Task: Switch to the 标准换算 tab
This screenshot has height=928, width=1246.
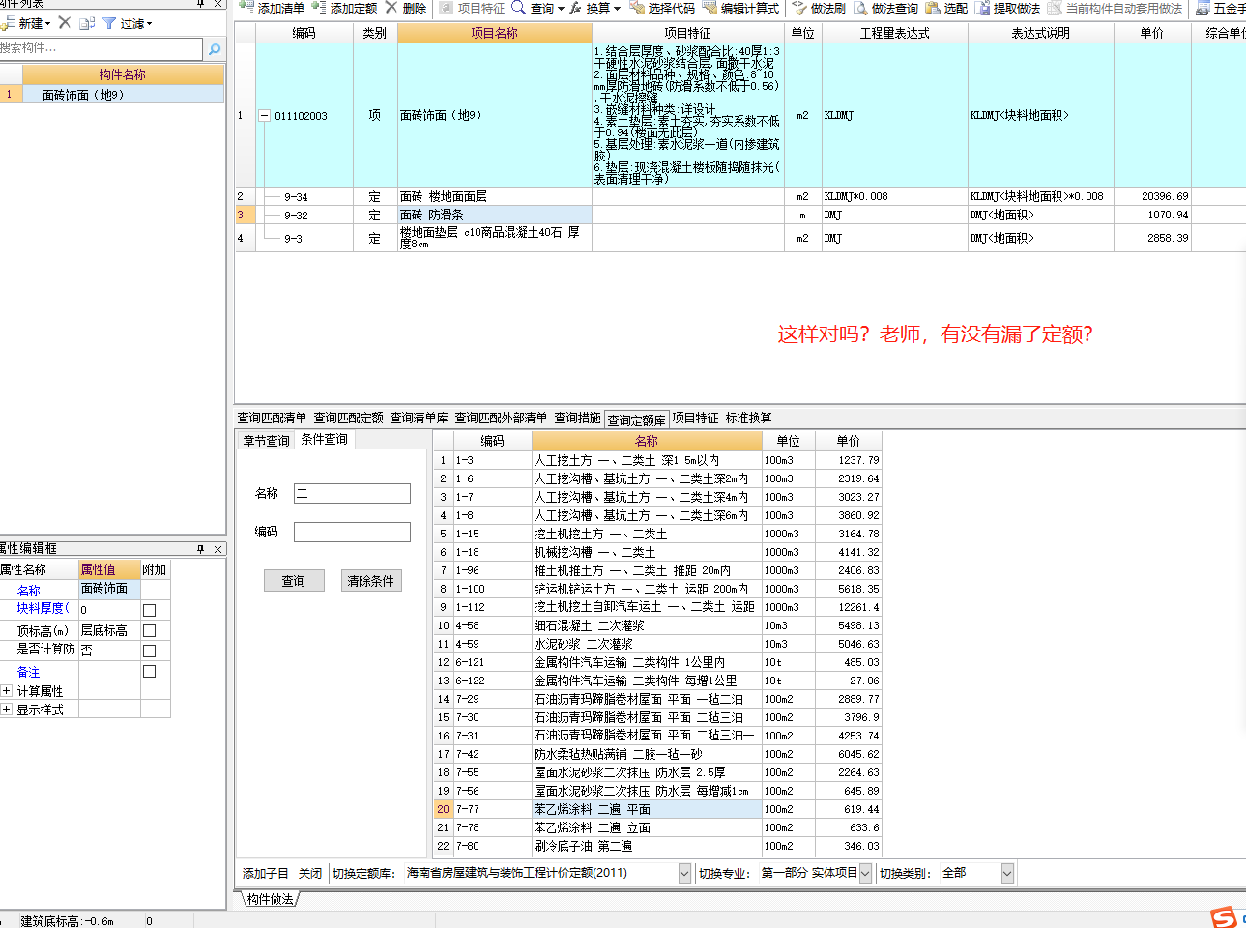Action: click(748, 418)
